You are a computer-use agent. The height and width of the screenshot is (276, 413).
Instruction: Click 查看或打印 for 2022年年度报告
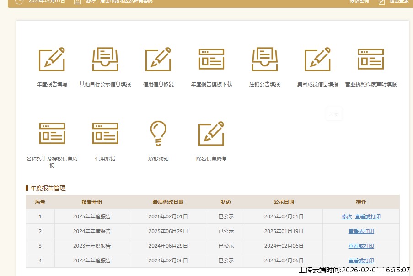coord(361,260)
